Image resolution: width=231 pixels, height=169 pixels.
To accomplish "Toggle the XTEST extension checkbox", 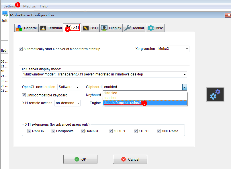I will point(136,131).
